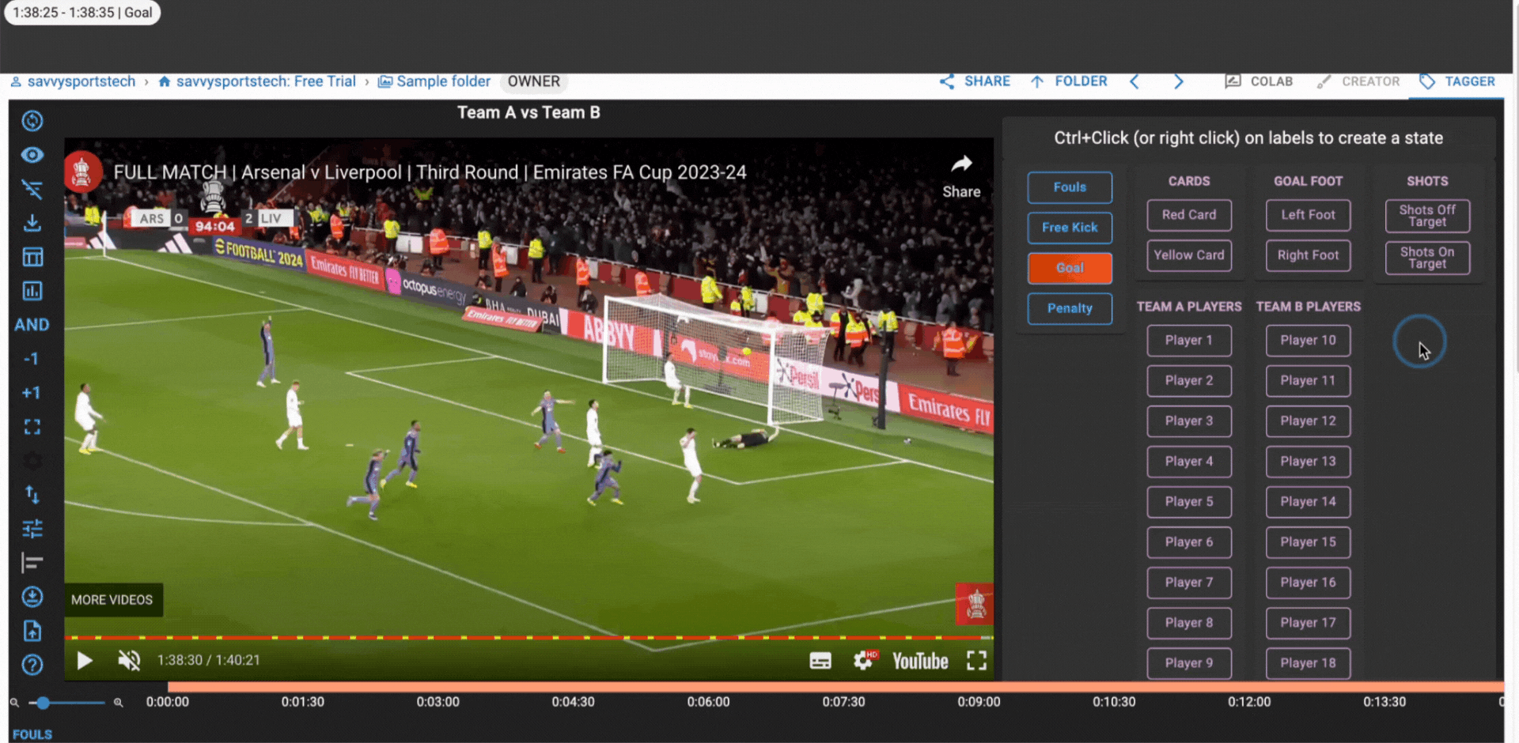Select the Free Kick label

pyautogui.click(x=1070, y=228)
